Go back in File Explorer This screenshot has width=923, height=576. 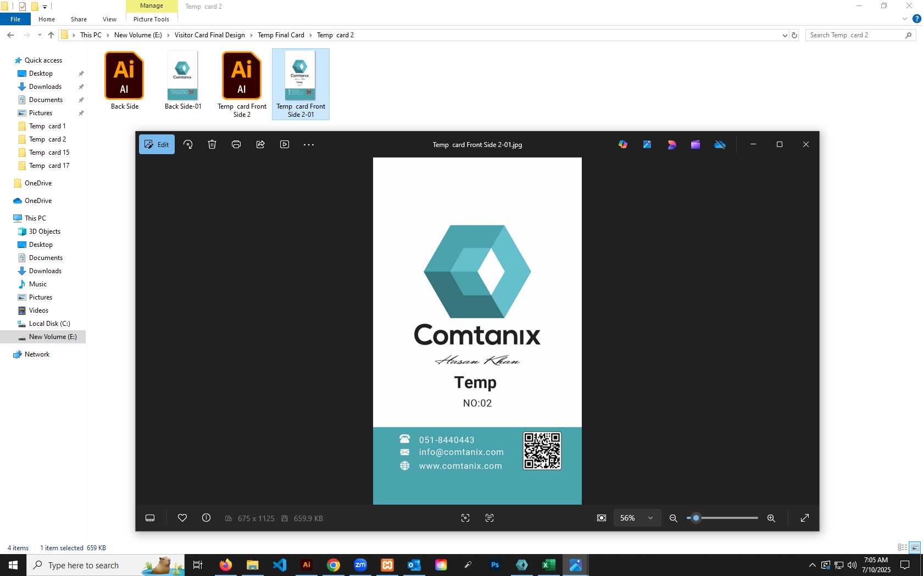10,35
